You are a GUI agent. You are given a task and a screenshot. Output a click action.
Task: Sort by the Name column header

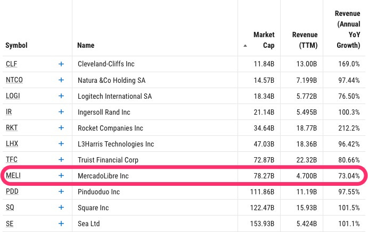[x=86, y=45]
